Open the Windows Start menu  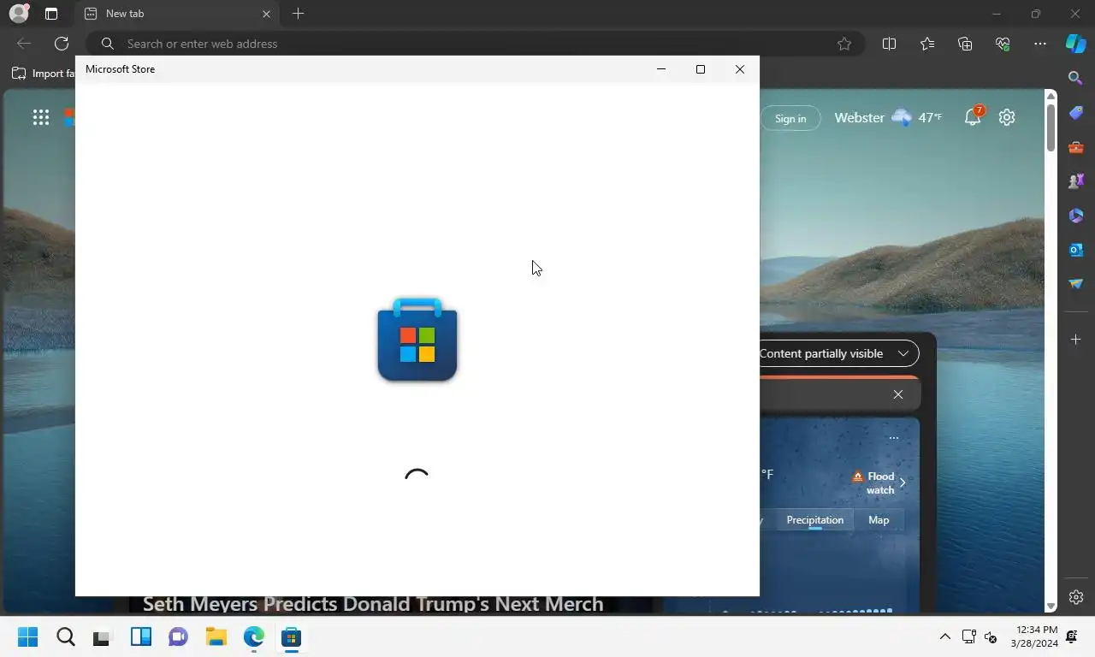tap(27, 636)
